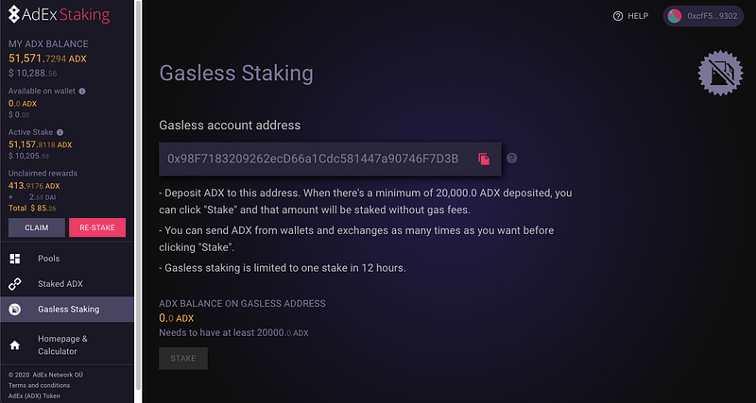
Task: Click the gasless badge icon at top right
Action: [718, 74]
